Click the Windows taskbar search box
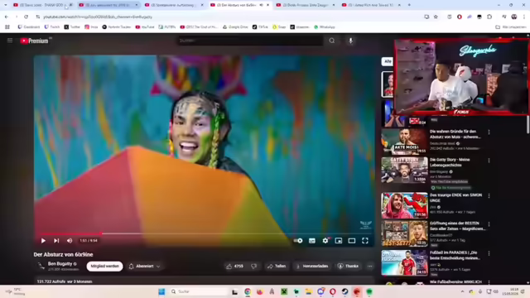This screenshot has height=298, width=530. pyautogui.click(x=200, y=291)
